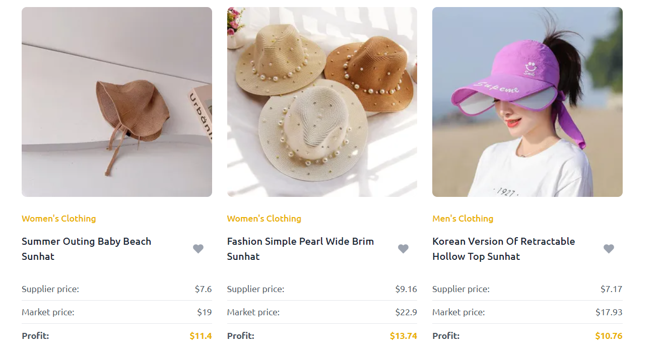
Task: View the purple visor sunhat photo
Action: click(x=527, y=102)
